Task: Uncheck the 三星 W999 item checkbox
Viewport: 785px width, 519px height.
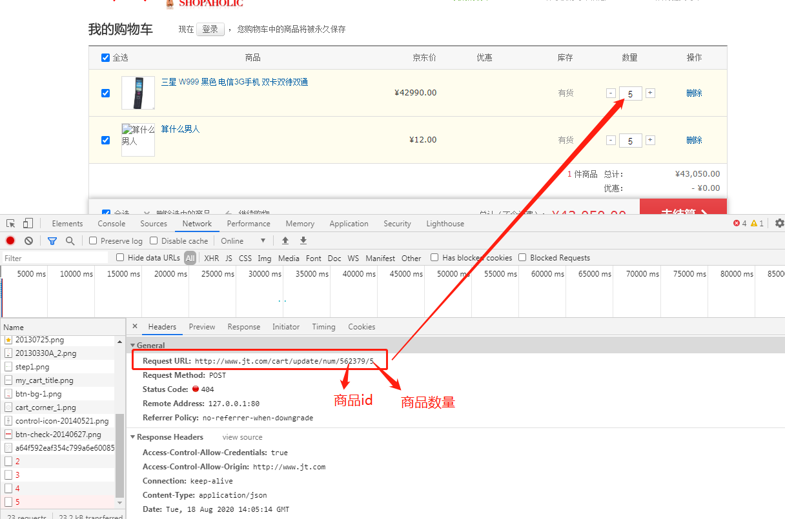Action: (106, 93)
